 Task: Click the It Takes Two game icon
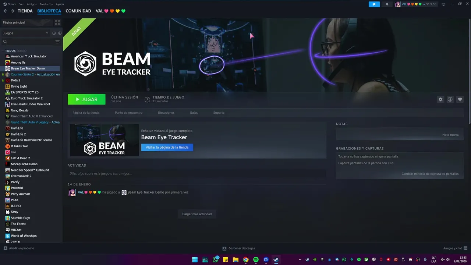(8, 146)
